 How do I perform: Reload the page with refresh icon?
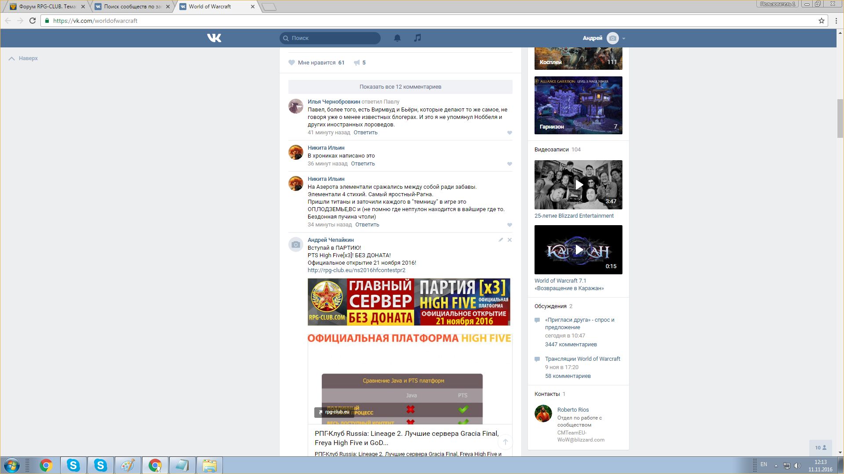33,21
